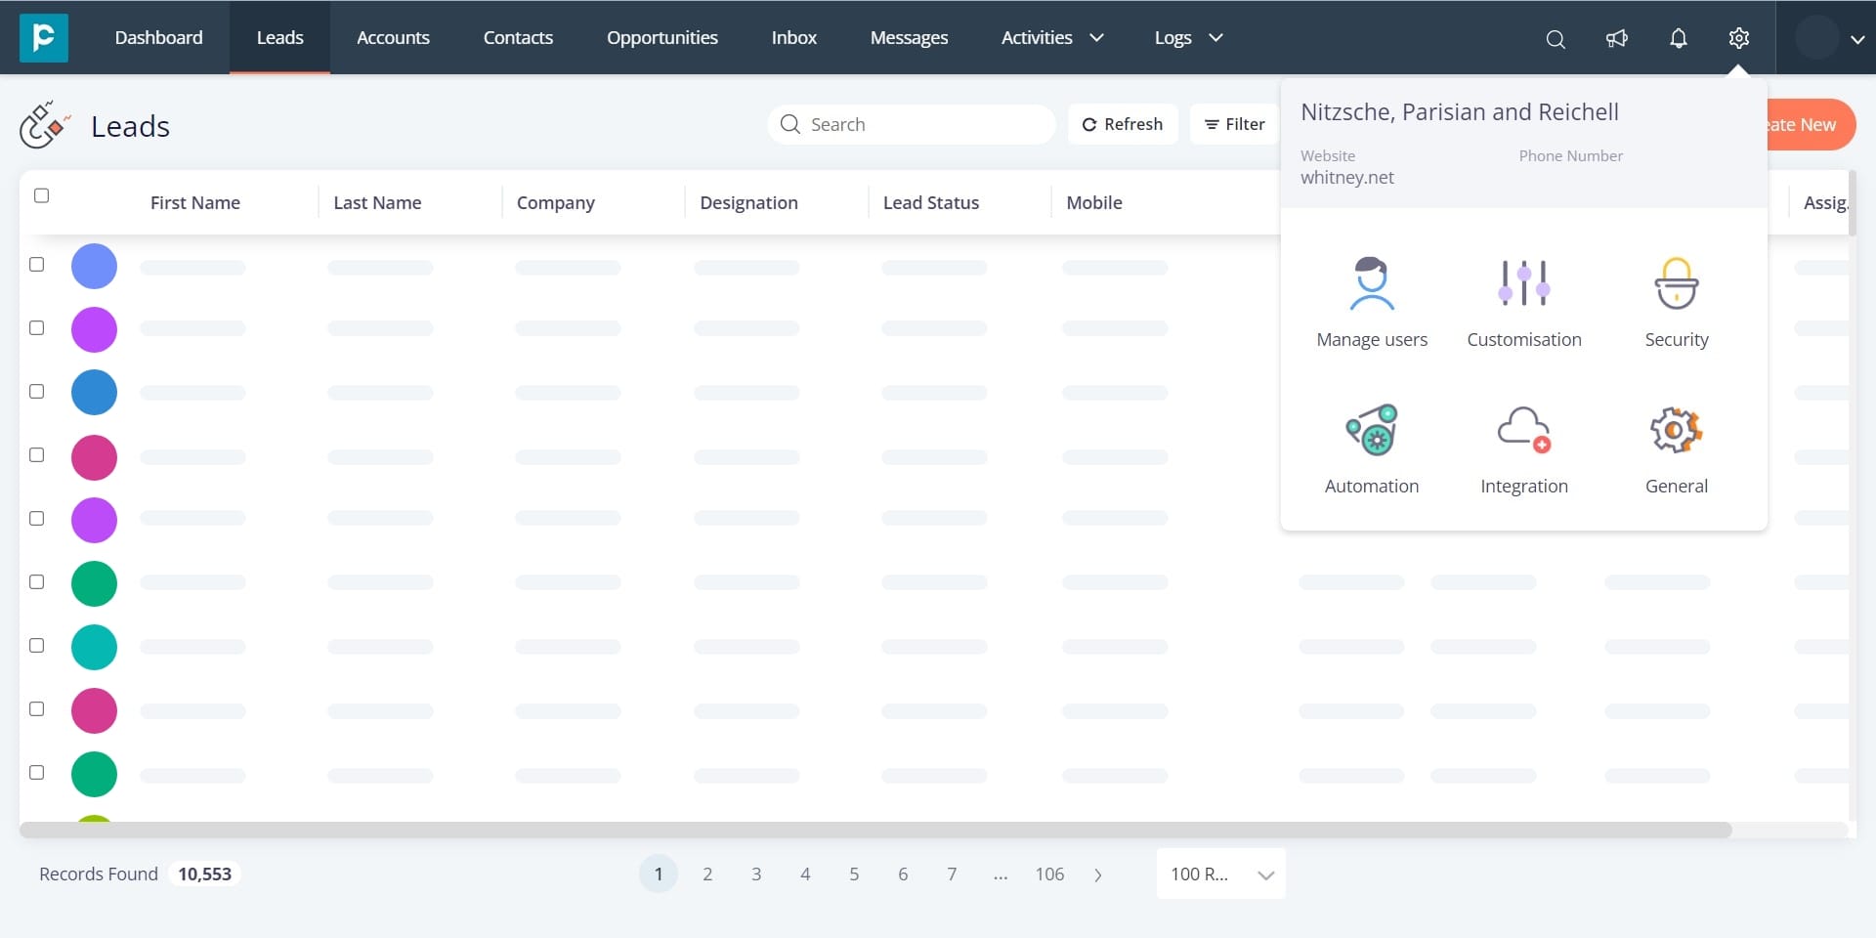Go to page 7

coord(952,874)
